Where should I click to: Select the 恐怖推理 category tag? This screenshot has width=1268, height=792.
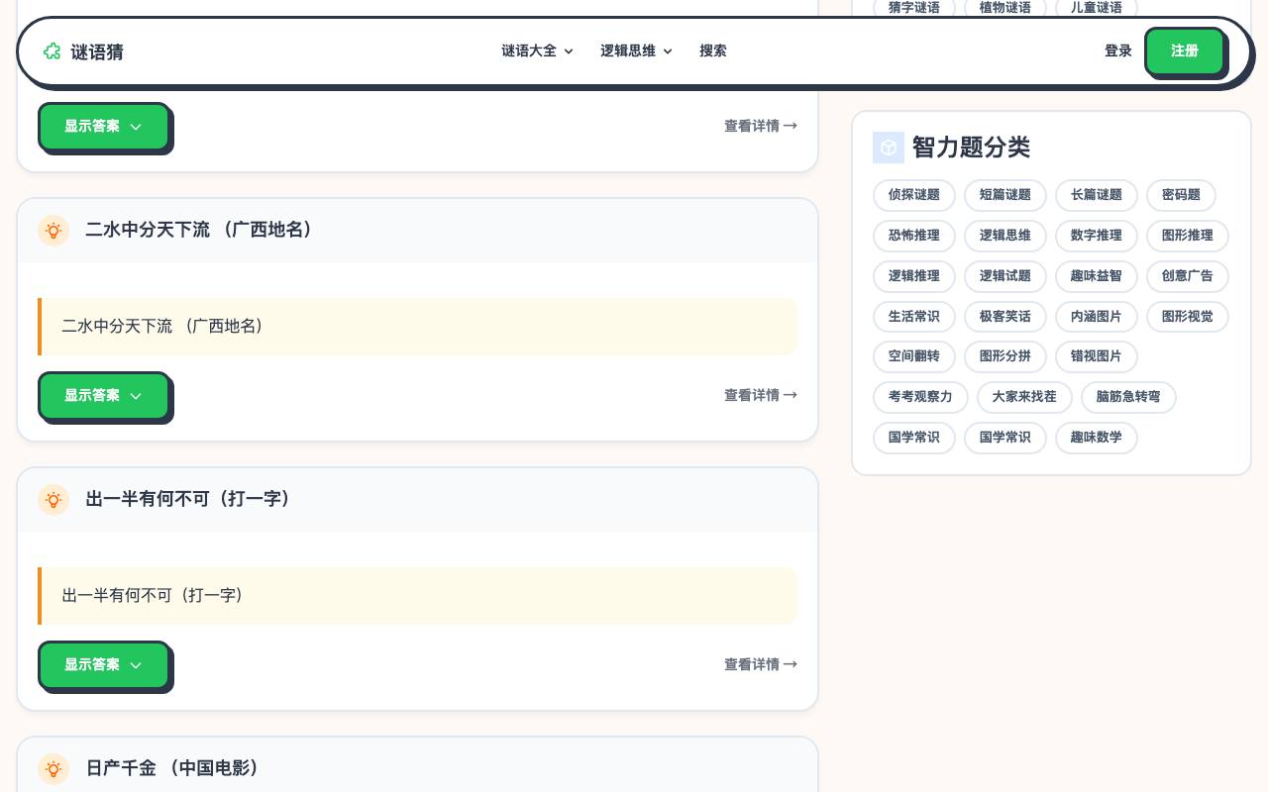pos(914,236)
